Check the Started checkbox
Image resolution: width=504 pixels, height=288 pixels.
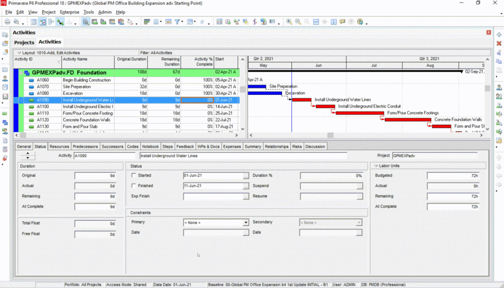click(134, 175)
